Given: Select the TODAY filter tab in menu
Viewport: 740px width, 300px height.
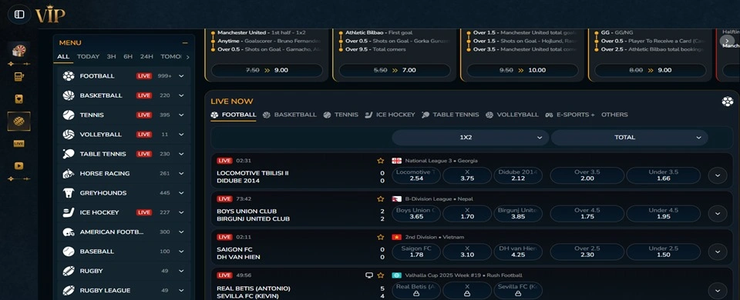Looking at the screenshot, I should 88,56.
